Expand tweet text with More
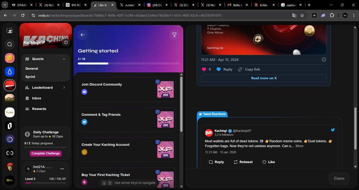The height and width of the screenshot is (190, 359). (299, 146)
